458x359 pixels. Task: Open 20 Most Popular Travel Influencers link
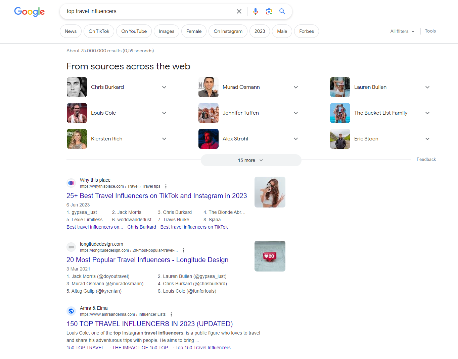coord(147,260)
